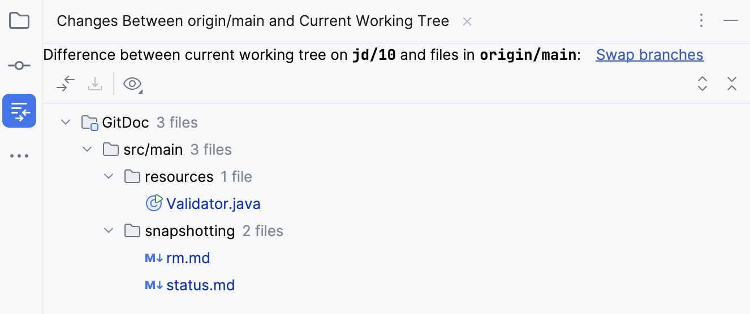Select the Pull Requests changes tool icon

pyautogui.click(x=19, y=111)
